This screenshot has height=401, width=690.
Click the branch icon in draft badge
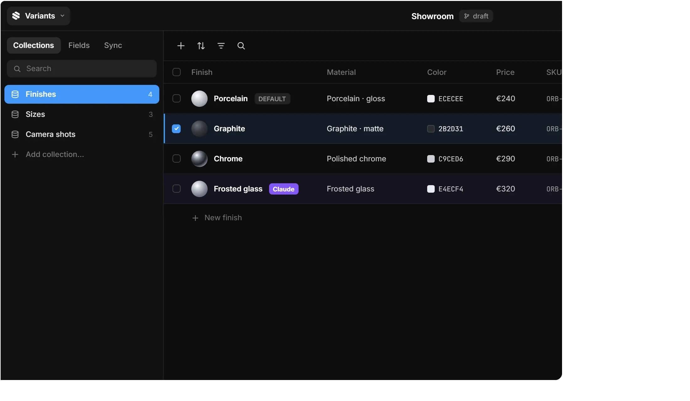click(467, 16)
